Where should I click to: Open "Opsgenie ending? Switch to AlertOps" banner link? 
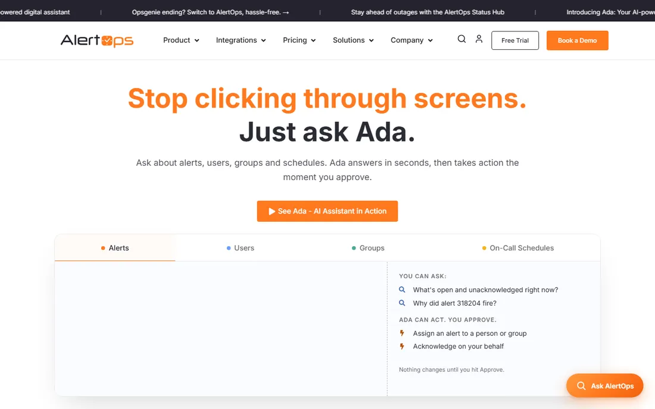tap(211, 12)
